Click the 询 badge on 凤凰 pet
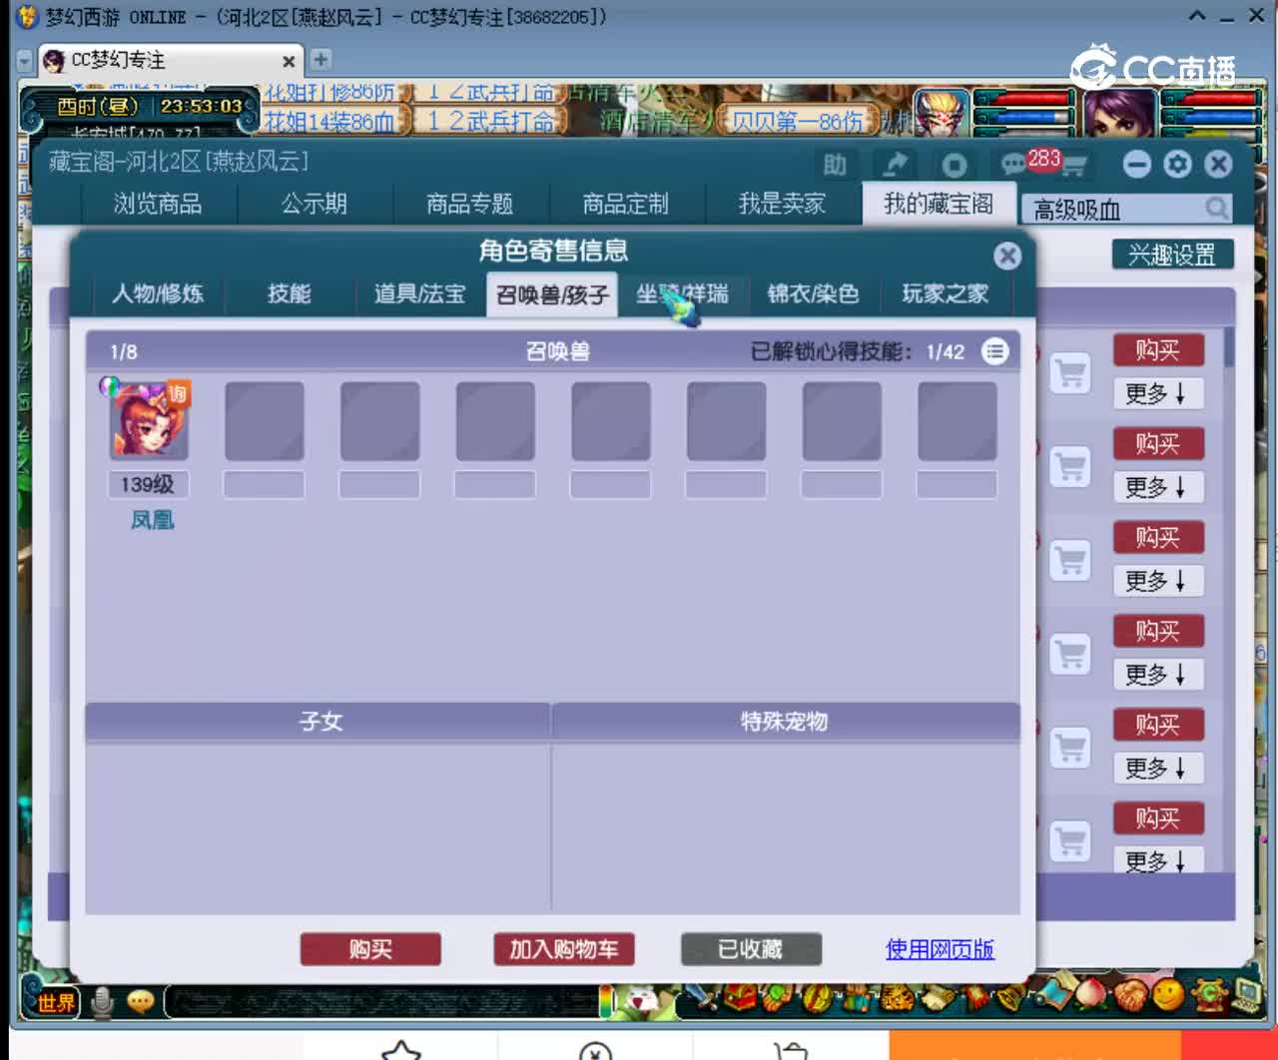This screenshot has height=1060, width=1278. 177,393
